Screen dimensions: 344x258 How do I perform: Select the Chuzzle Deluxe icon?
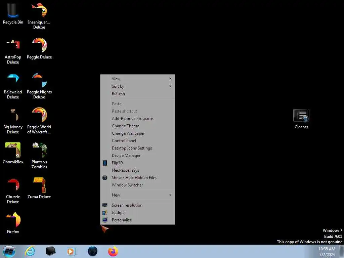click(x=13, y=191)
